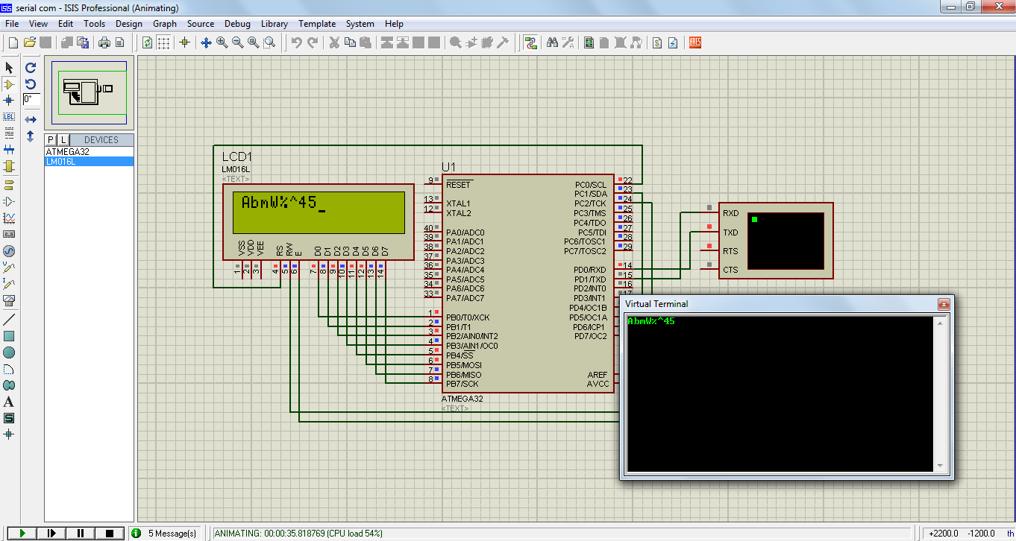Click the Redraw display icon
Viewport: 1016px width, 541px height.
147,42
